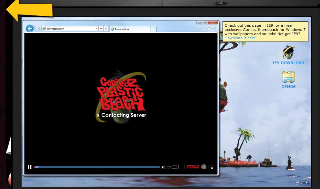Click the DEMOS label text
The height and width of the screenshot is (189, 320).
[288, 87]
